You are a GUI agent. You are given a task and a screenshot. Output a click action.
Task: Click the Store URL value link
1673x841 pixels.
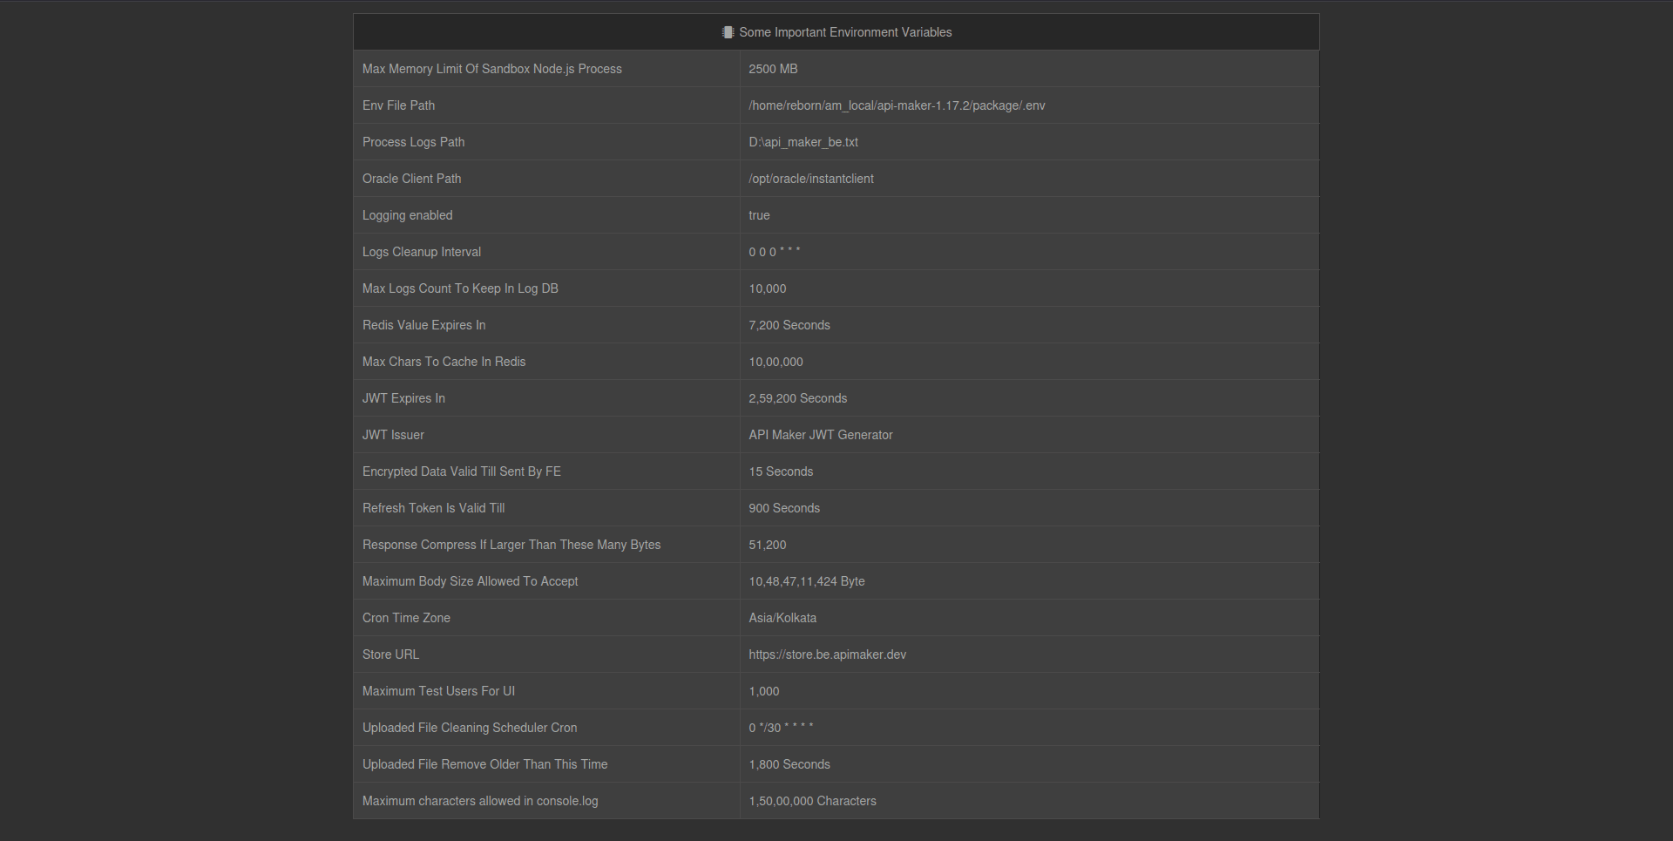(827, 654)
